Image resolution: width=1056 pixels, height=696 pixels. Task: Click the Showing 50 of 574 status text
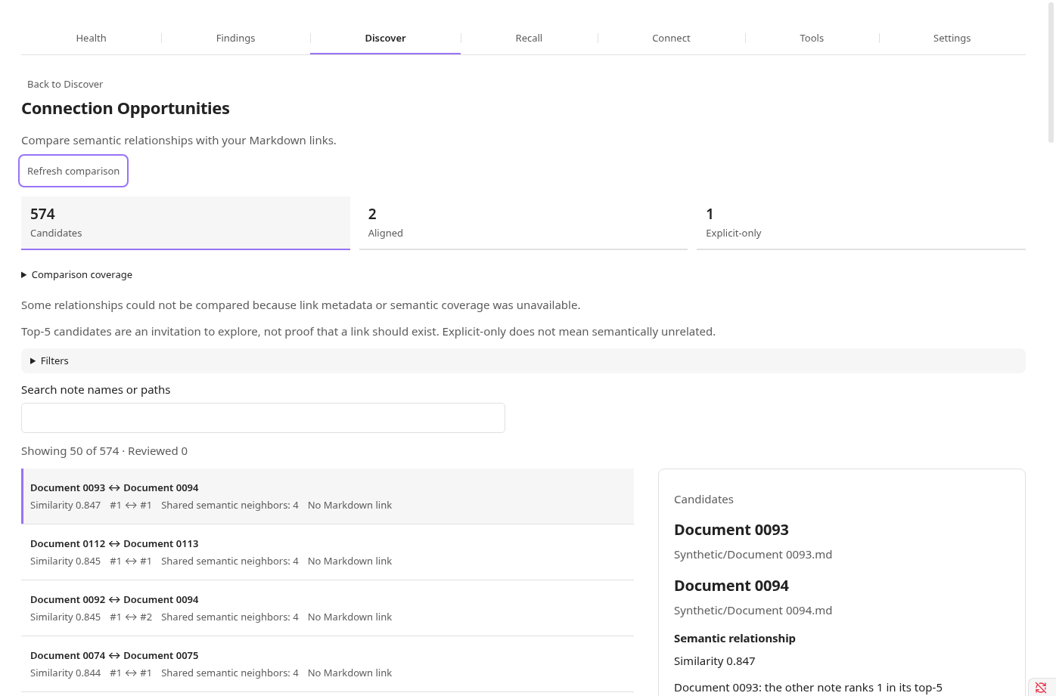click(x=104, y=451)
